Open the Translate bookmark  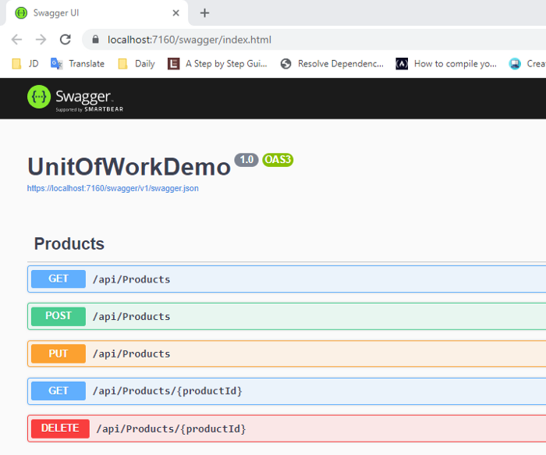77,64
